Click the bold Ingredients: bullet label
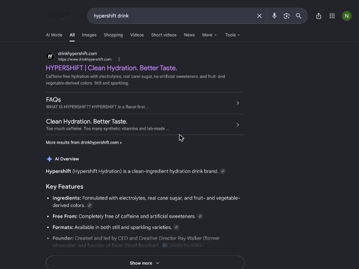Viewport: 359px width, 269px height. click(x=67, y=198)
